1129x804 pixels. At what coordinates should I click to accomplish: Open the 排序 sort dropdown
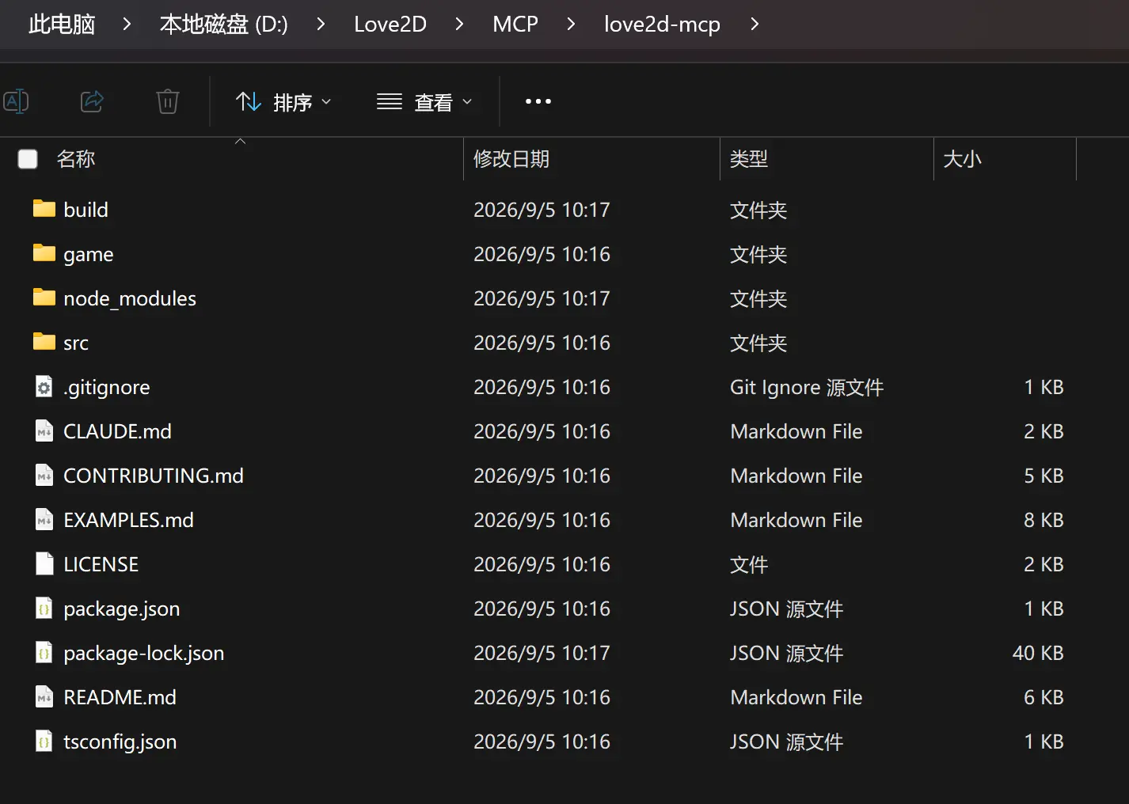(x=283, y=102)
